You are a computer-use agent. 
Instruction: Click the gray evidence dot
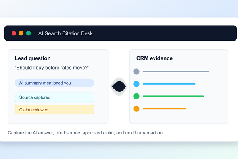[136, 72]
